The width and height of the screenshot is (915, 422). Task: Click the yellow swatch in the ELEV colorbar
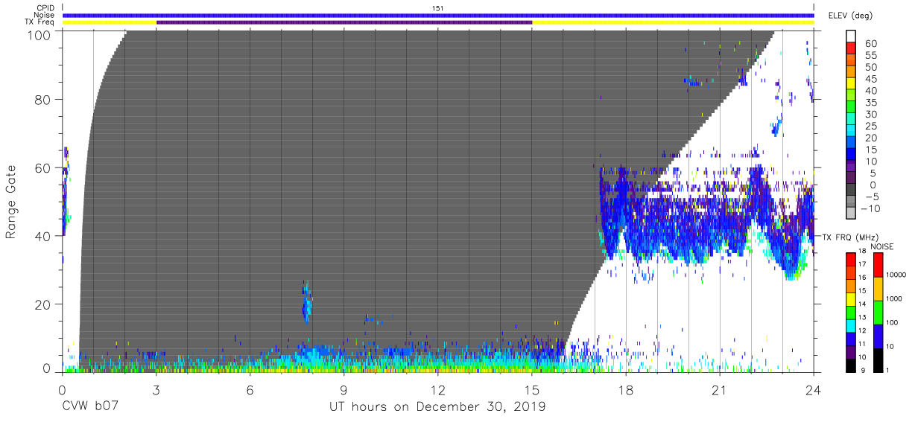(851, 85)
